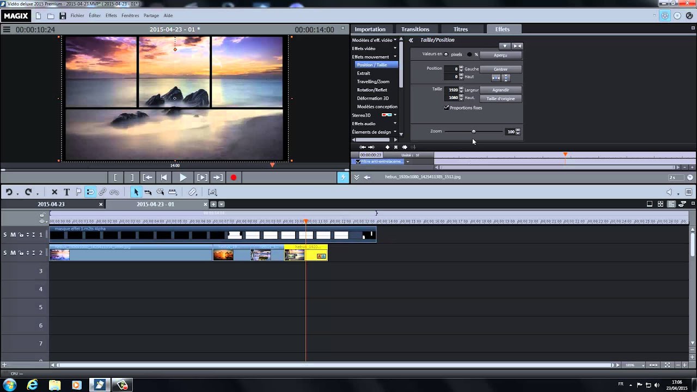Adjust the Zoom slider handle
697x392 pixels.
473,132
